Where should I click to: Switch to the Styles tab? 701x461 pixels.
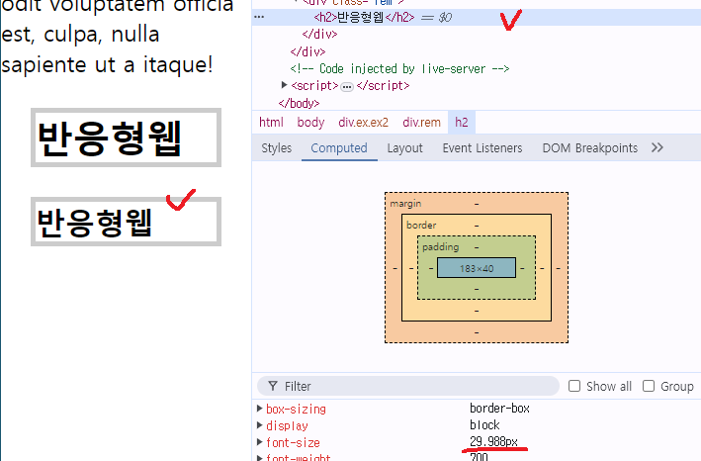point(276,148)
